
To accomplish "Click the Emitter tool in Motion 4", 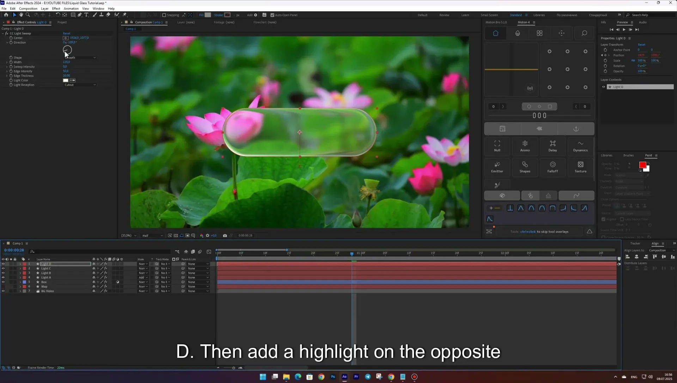I will [x=497, y=167].
